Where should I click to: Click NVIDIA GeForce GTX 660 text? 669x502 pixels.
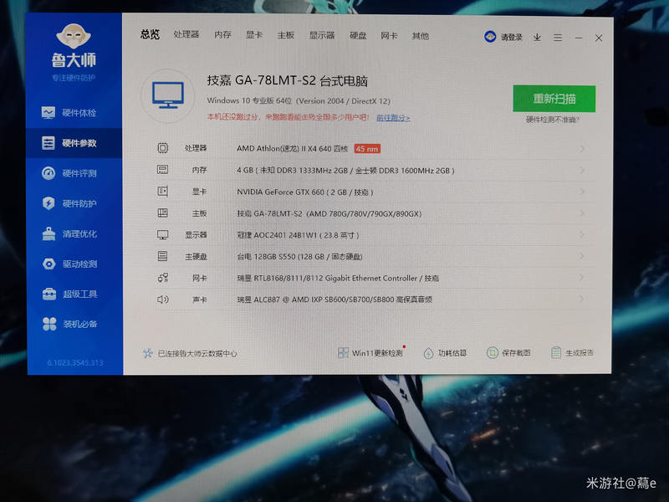pos(305,192)
